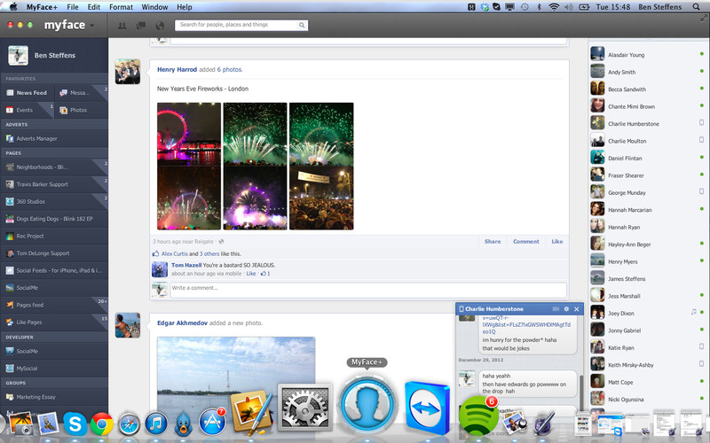Click in the Write a comment field
This screenshot has width=710, height=443.
(364, 288)
